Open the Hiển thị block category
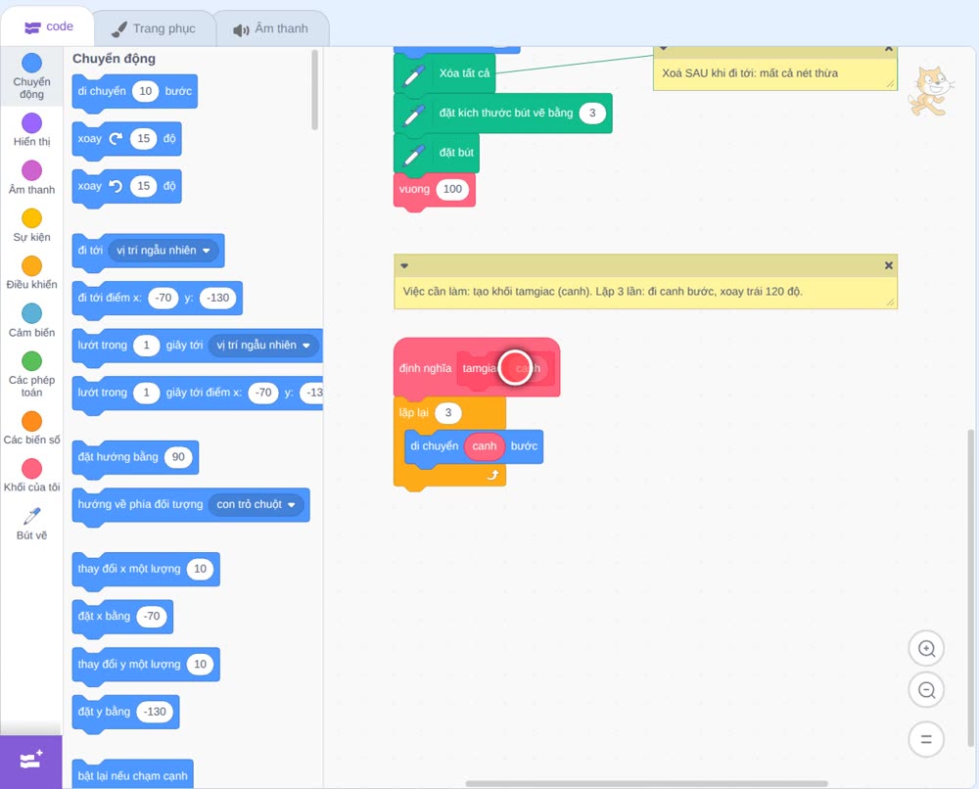Screen dimensions: 979x789 point(32,130)
